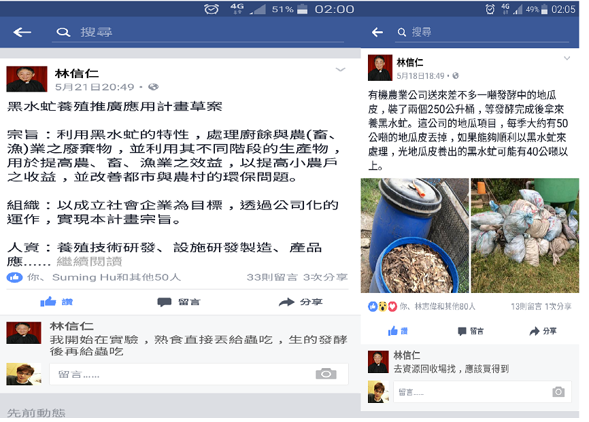Click the camera icon in left comment box
This screenshot has width=589, height=422.
pos(326,374)
